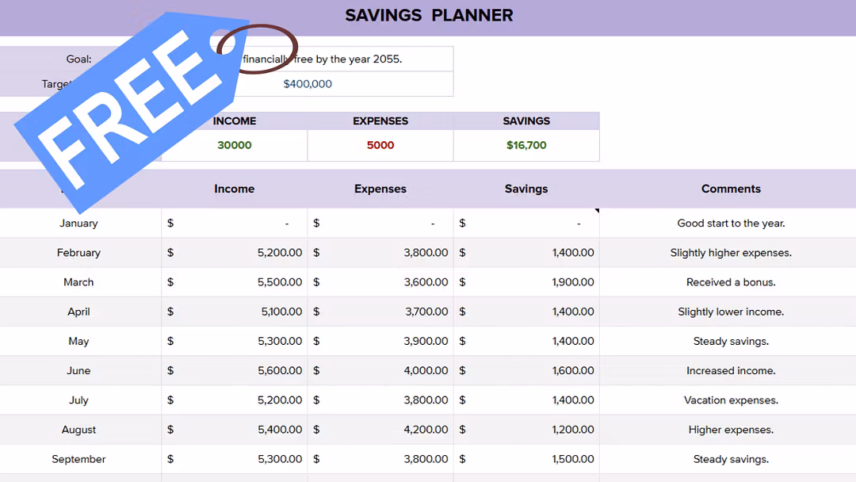Image resolution: width=856 pixels, height=482 pixels.
Task: Select the "Received a bonus." comment cell
Action: coord(731,282)
